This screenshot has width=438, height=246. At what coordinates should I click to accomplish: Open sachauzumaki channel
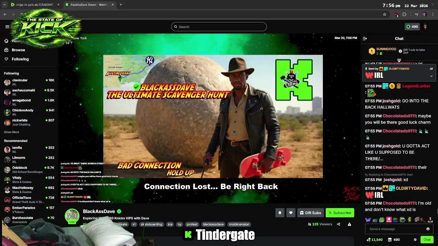click(29, 92)
